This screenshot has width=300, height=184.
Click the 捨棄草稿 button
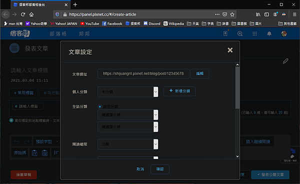[23, 175]
